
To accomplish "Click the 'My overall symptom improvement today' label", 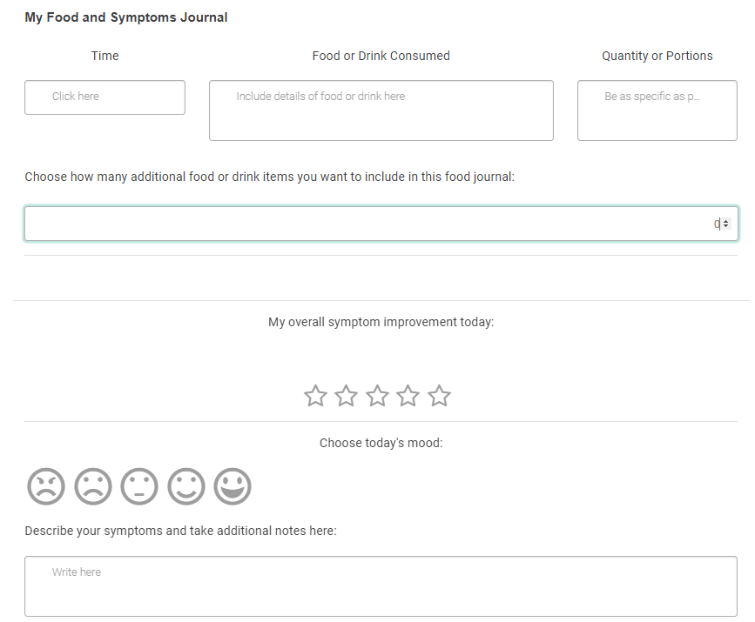I will coord(381,322).
